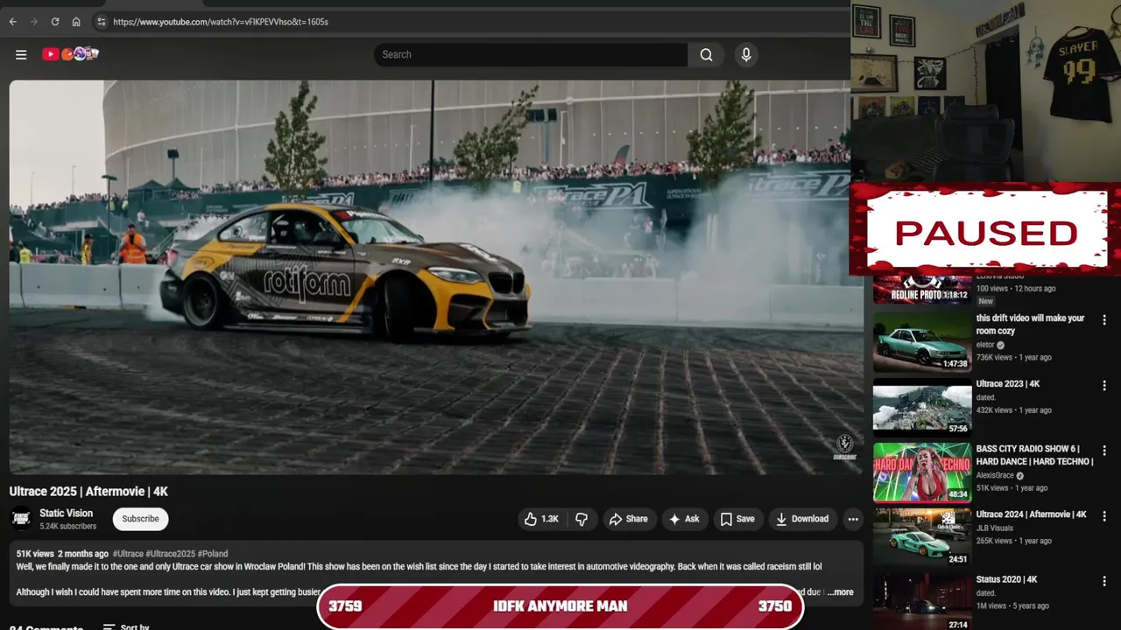Open the #Ultrace hashtag link

point(128,554)
